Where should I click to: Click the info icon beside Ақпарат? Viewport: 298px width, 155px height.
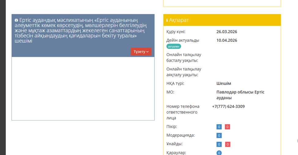(167, 20)
